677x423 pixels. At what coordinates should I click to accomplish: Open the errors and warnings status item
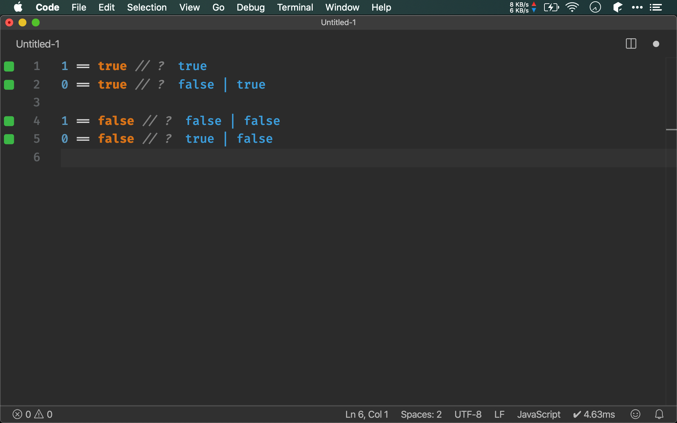point(32,414)
